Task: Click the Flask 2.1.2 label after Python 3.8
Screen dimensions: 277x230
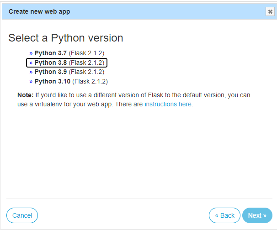Action: (86, 63)
